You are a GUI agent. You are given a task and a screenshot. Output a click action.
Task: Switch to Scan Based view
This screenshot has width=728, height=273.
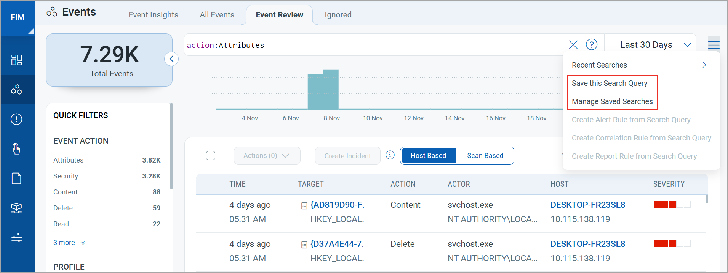click(x=485, y=156)
